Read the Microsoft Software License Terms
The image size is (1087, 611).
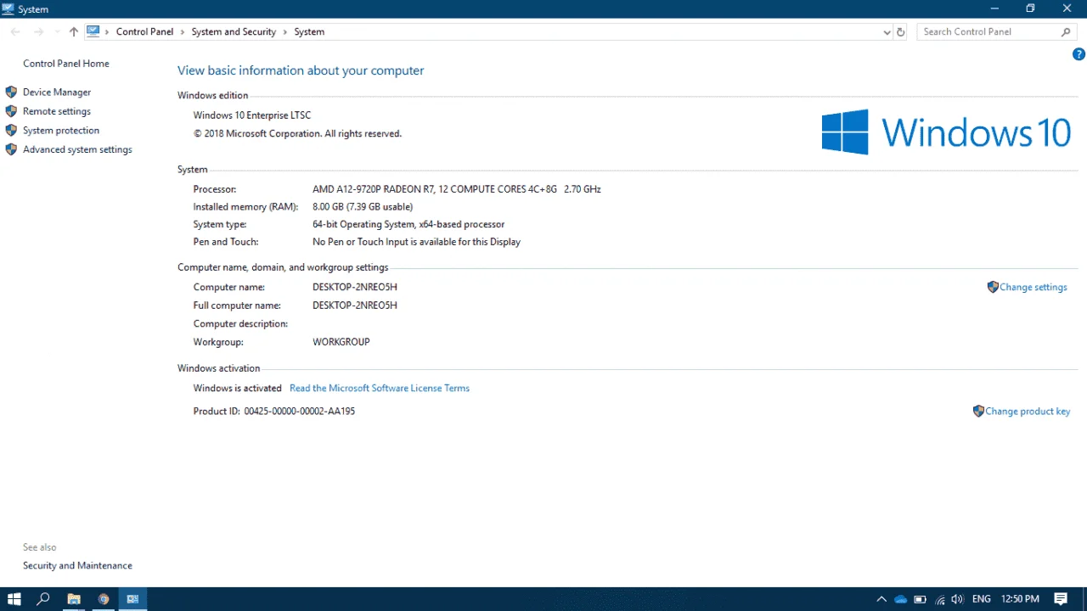click(x=380, y=388)
